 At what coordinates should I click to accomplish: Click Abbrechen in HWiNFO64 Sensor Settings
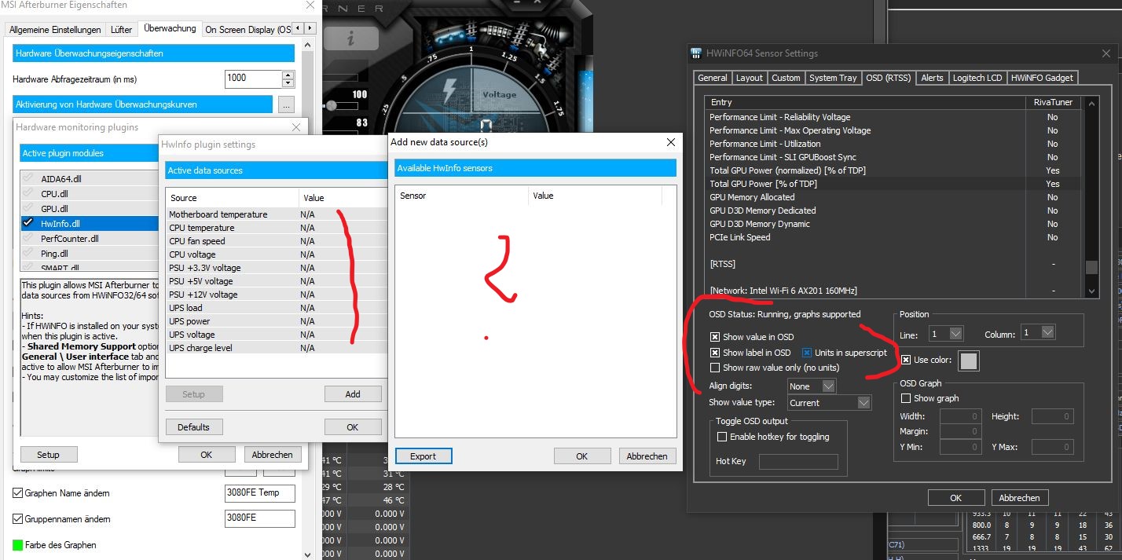click(1020, 498)
